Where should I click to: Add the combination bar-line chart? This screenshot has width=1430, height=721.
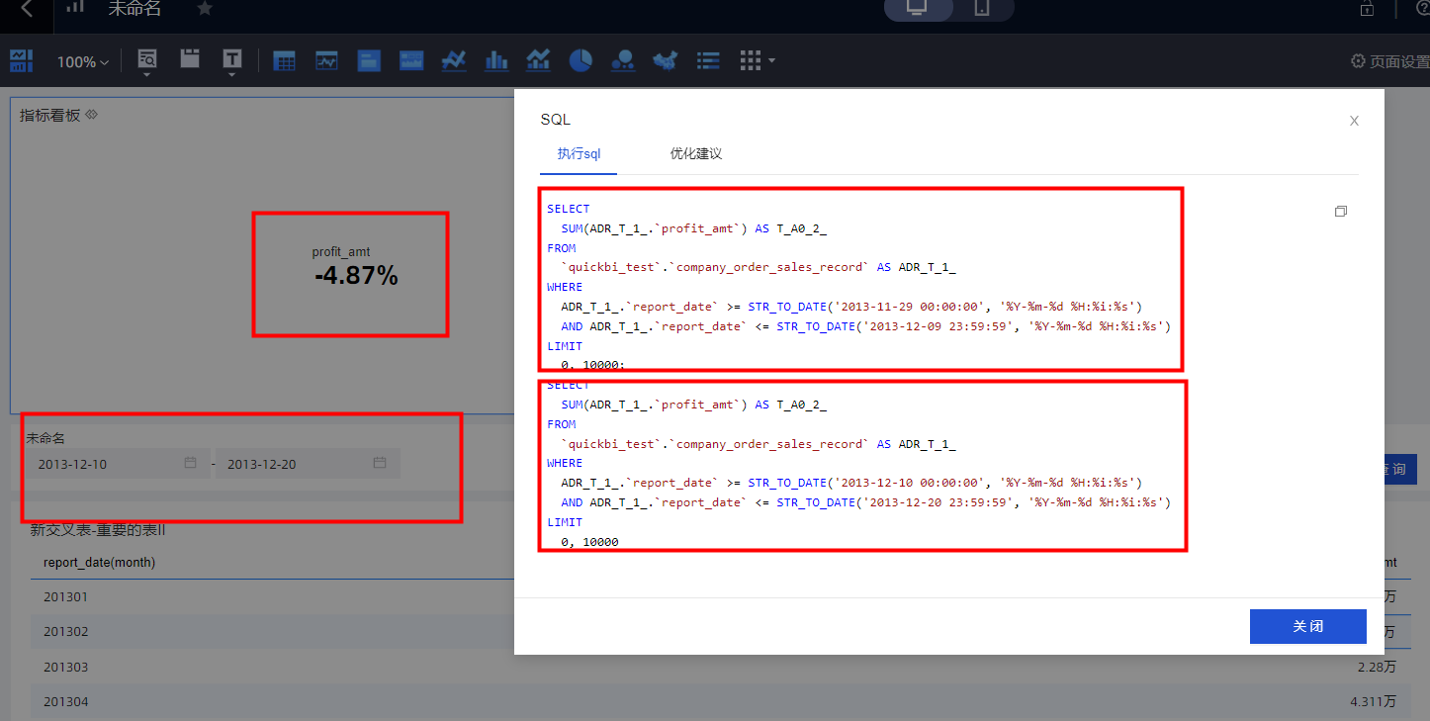538,61
